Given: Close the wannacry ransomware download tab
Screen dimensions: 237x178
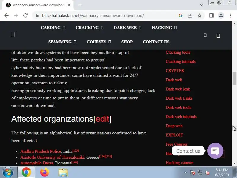Looking at the screenshot, I should click(x=69, y=5).
